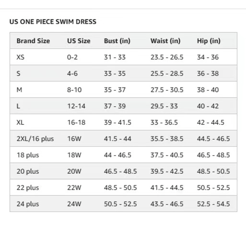Click the 'Waist (in)' column header

pos(165,41)
